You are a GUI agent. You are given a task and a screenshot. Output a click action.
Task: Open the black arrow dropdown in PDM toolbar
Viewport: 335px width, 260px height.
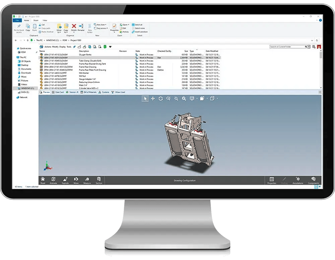[110, 47]
